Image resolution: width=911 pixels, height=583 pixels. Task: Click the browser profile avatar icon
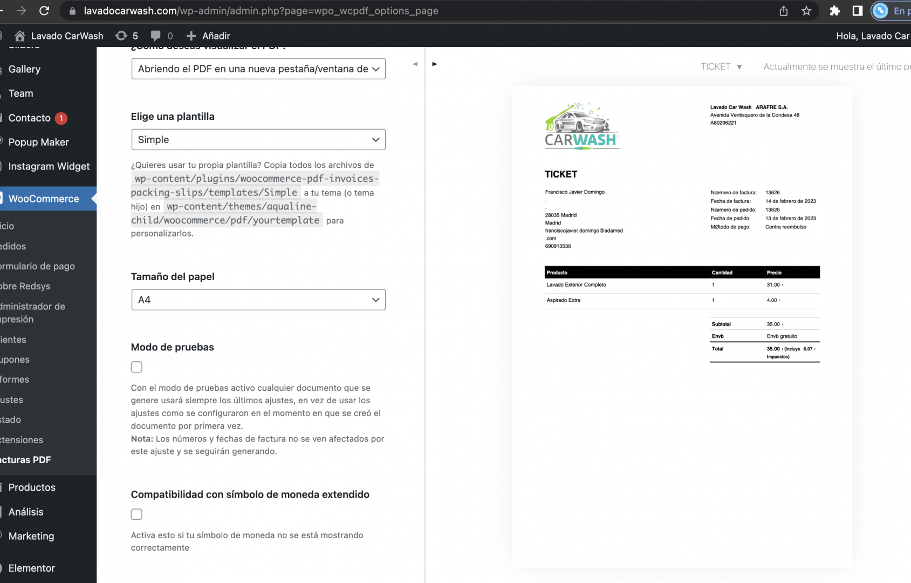[880, 11]
